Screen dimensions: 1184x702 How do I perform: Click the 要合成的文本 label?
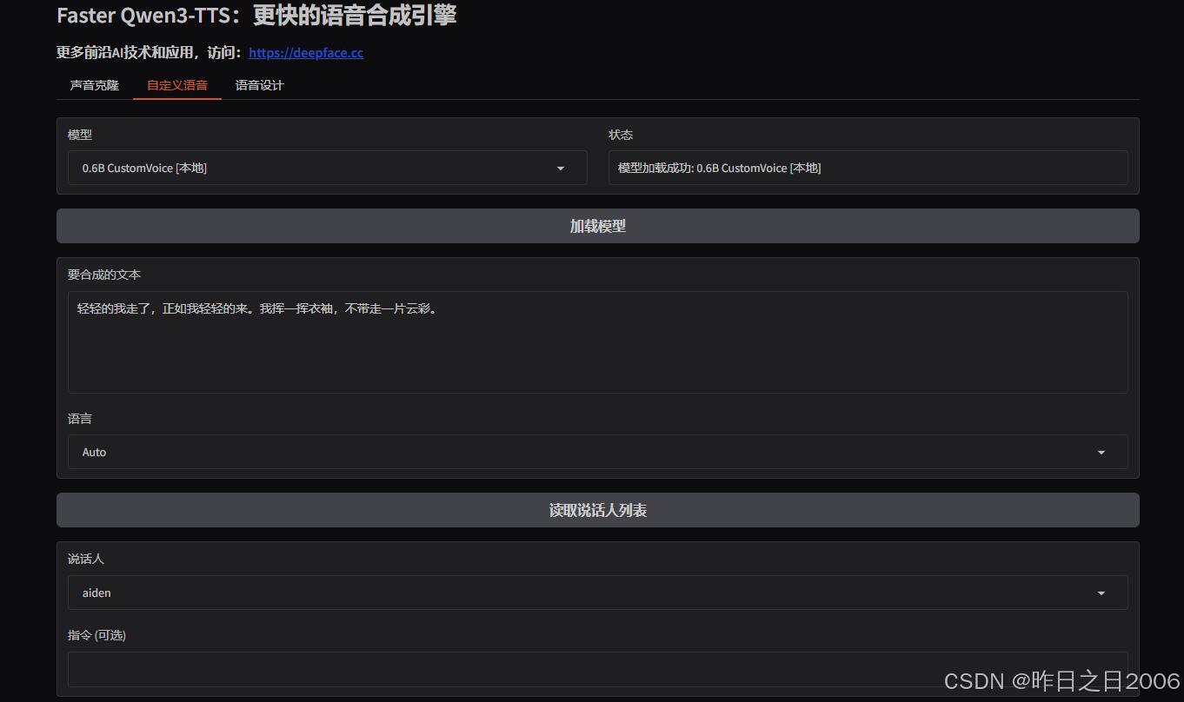tap(104, 275)
